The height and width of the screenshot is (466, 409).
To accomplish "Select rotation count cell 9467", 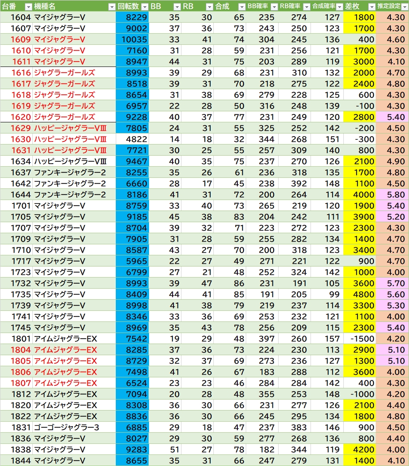I will [132, 161].
